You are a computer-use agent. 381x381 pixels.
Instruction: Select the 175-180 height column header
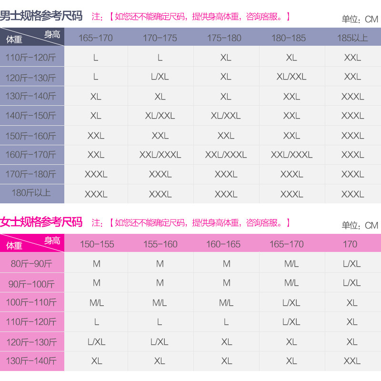coord(224,38)
